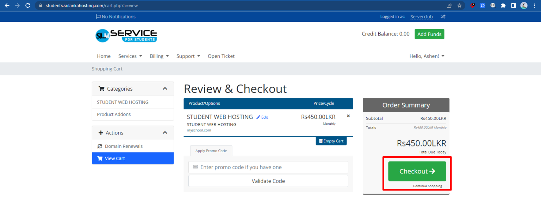
Task: Click the share page icon in address bar
Action: (449, 6)
